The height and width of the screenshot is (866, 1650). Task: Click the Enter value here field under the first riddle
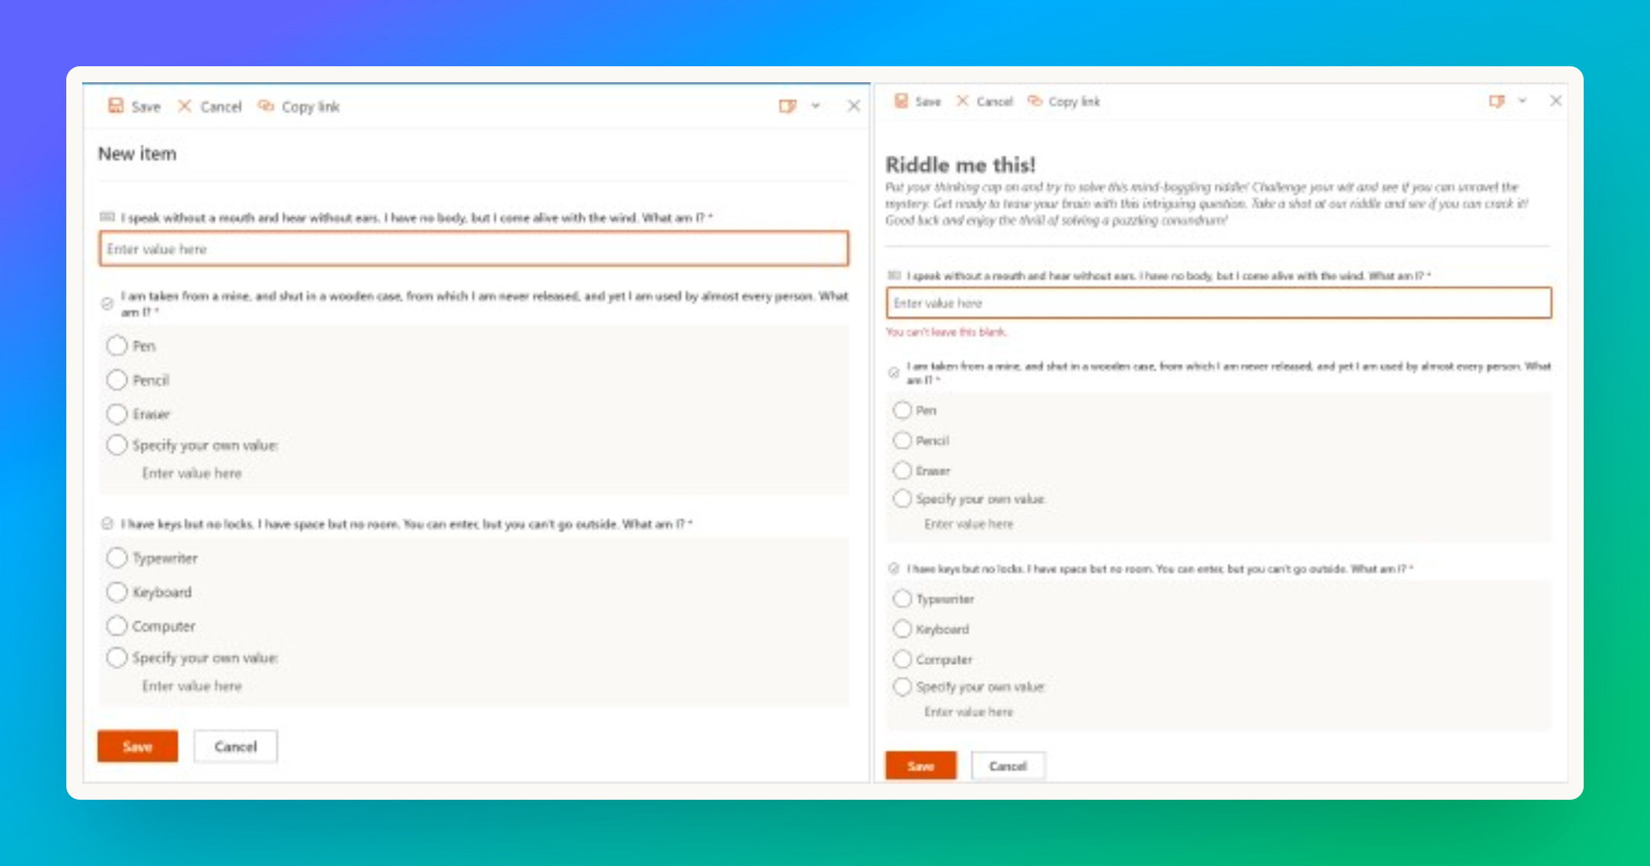[474, 249]
